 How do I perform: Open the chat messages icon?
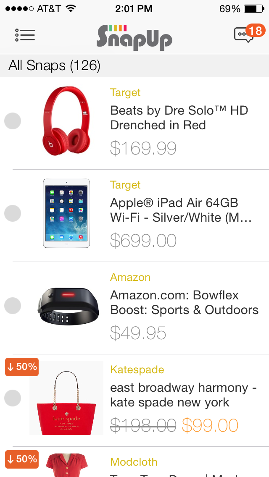click(x=244, y=35)
